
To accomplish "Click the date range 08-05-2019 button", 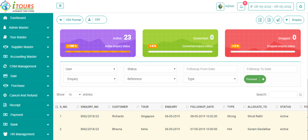I will coord(271,6).
